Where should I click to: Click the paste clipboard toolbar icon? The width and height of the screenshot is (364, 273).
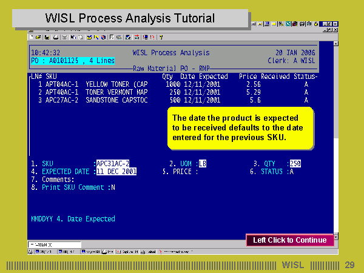81,37
